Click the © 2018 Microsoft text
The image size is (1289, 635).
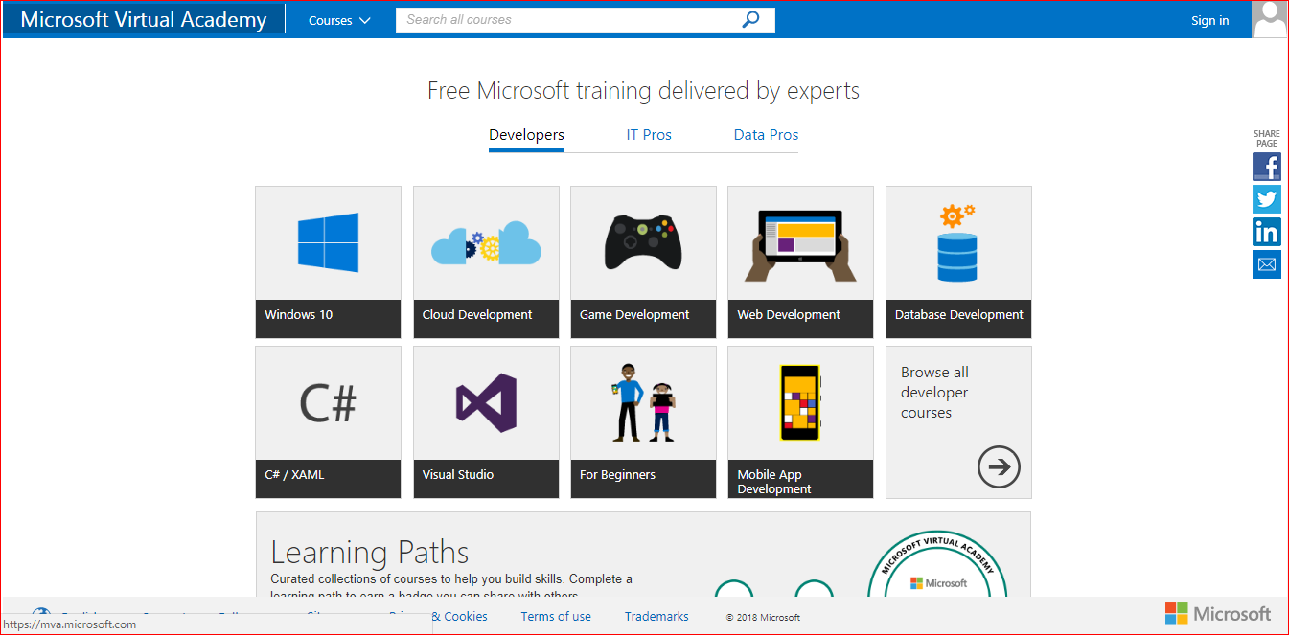click(763, 618)
